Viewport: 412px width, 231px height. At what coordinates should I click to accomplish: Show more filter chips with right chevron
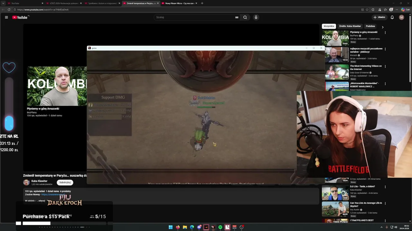pyautogui.click(x=382, y=27)
